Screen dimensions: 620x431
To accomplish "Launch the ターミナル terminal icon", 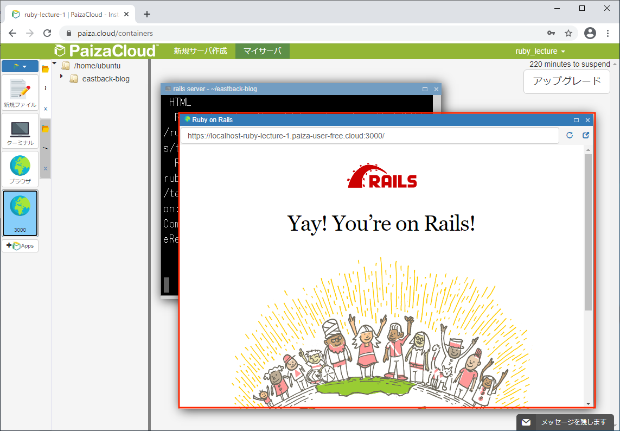I will click(x=20, y=131).
